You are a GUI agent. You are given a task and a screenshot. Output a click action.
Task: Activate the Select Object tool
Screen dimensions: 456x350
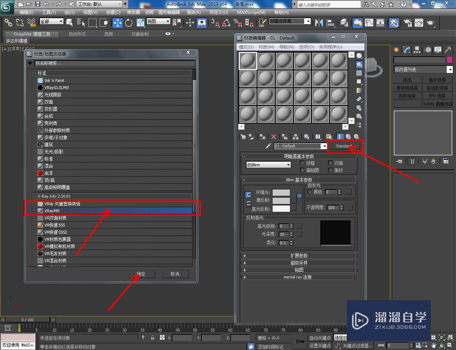[x=69, y=23]
